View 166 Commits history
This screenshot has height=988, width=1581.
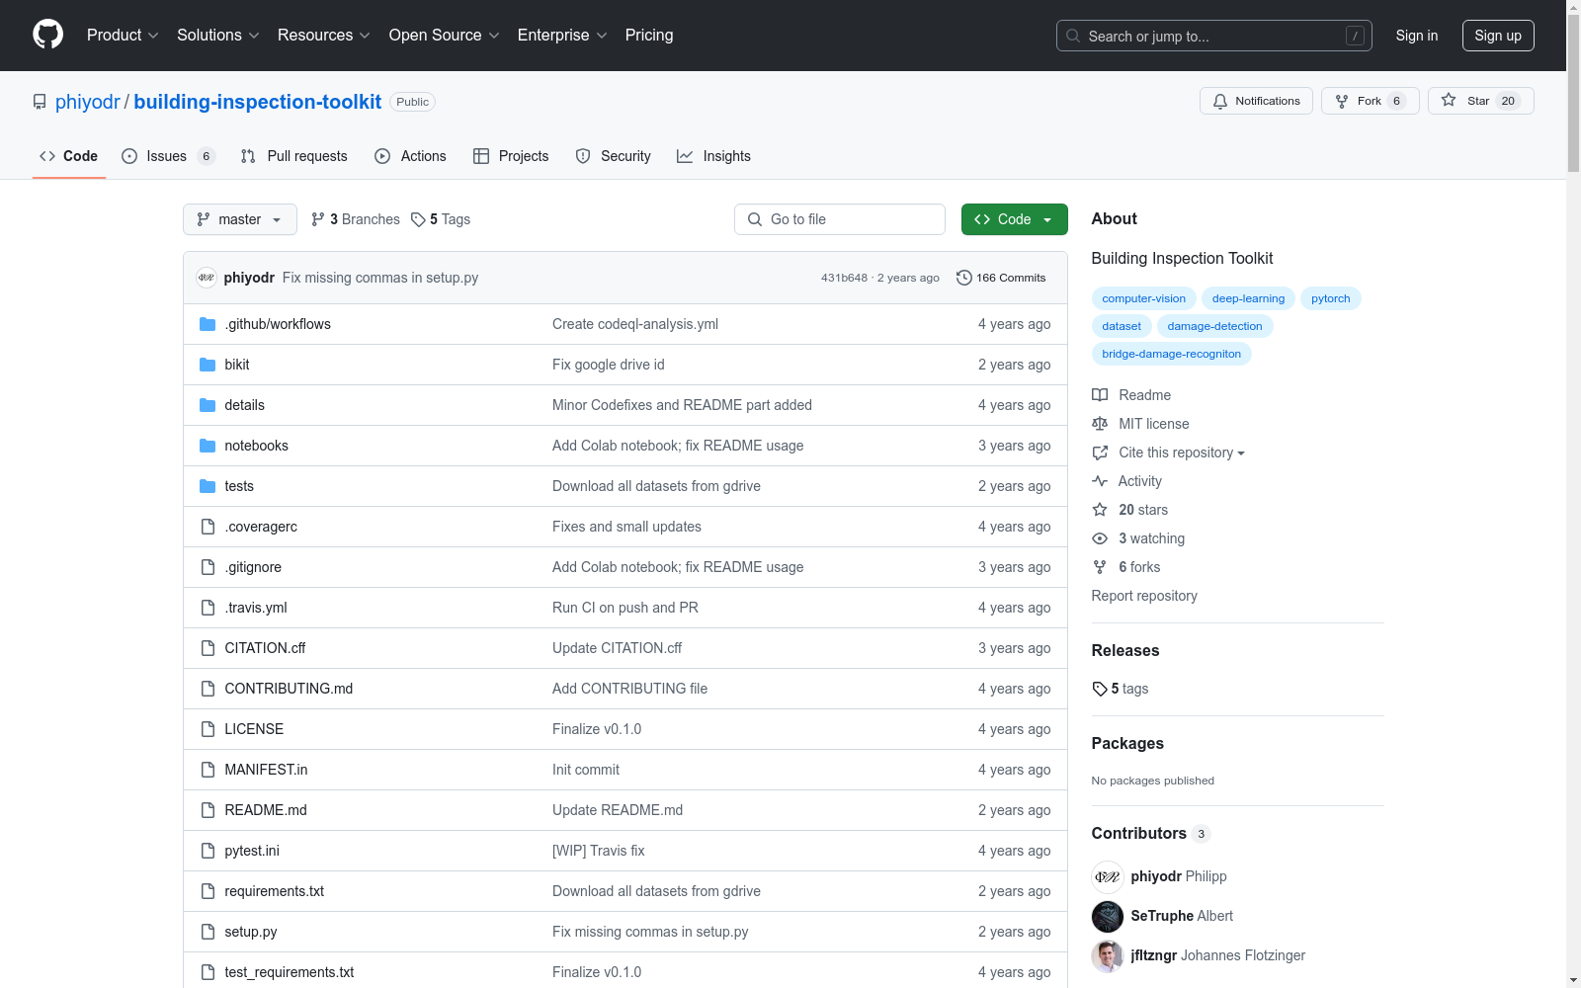pyautogui.click(x=1001, y=278)
